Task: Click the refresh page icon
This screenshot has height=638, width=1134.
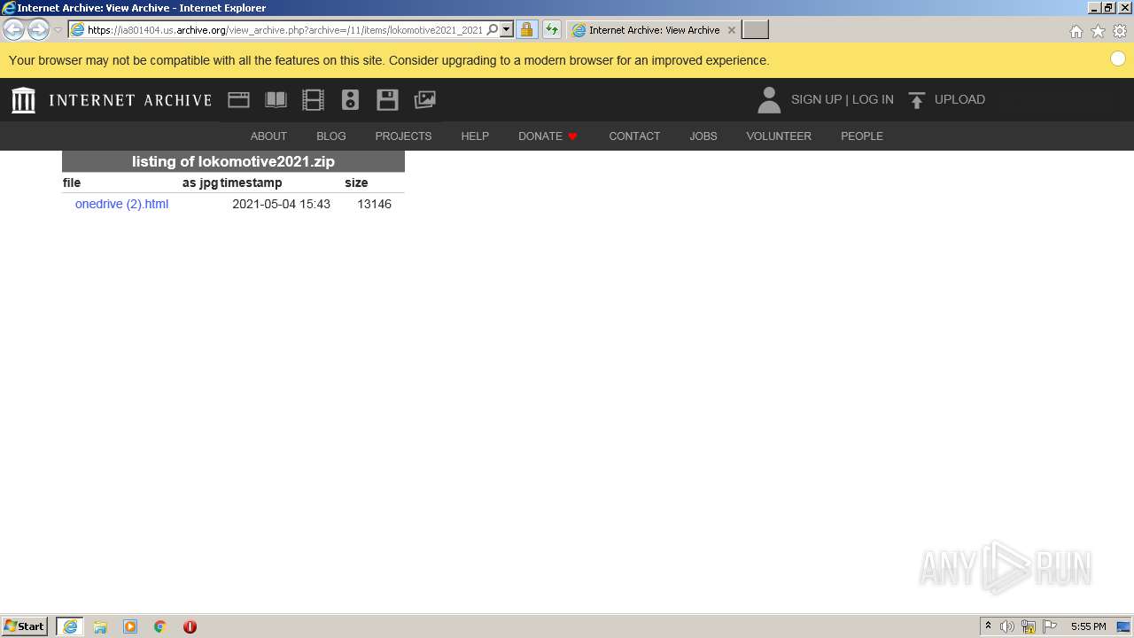Action: [552, 30]
